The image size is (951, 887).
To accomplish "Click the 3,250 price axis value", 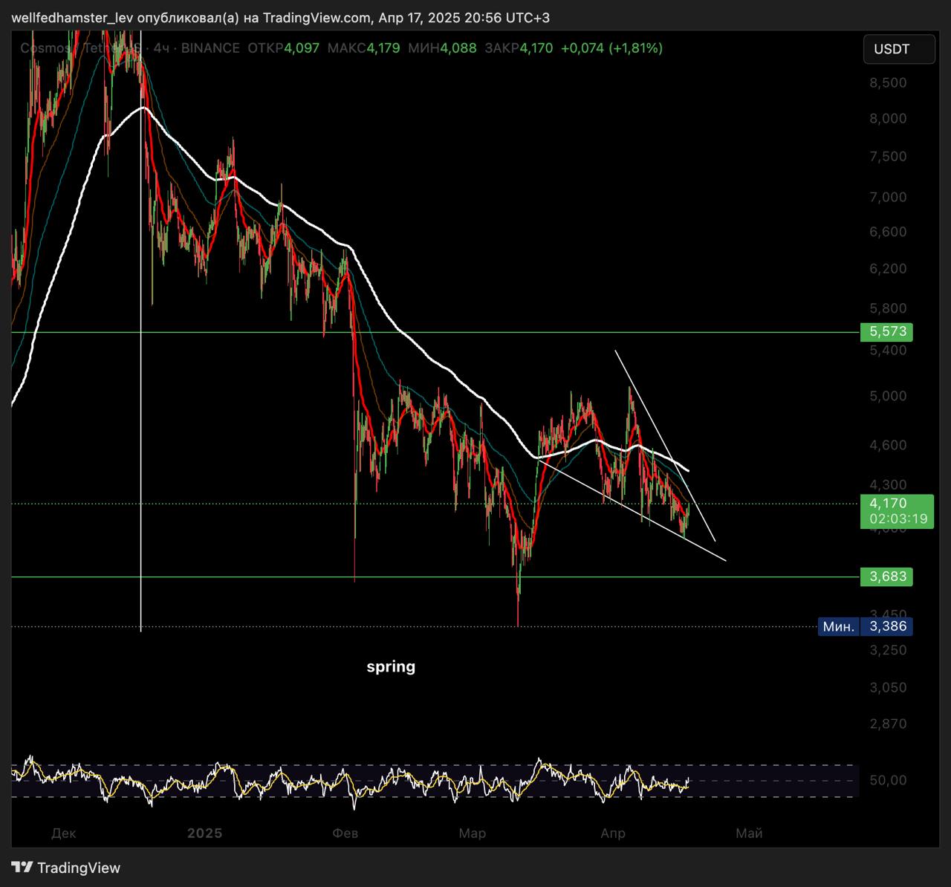I will (888, 650).
